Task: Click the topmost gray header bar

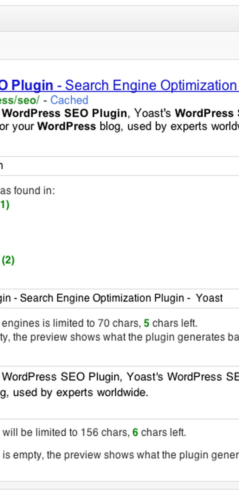Action: click(119, 18)
